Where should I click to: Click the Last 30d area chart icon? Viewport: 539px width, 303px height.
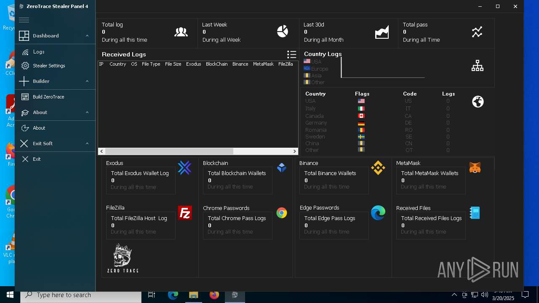click(x=382, y=32)
